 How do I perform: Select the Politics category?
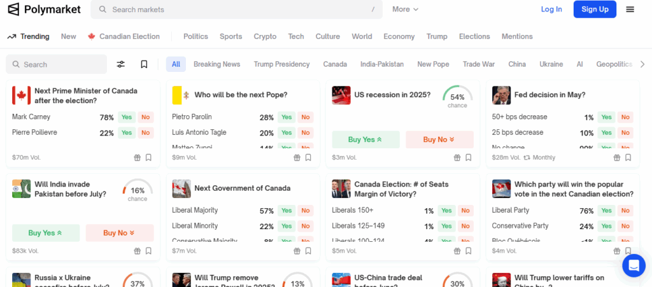[x=196, y=36]
